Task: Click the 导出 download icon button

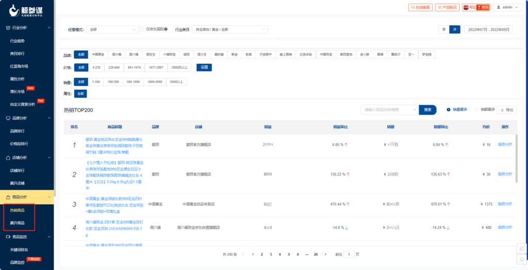Action: (507, 110)
